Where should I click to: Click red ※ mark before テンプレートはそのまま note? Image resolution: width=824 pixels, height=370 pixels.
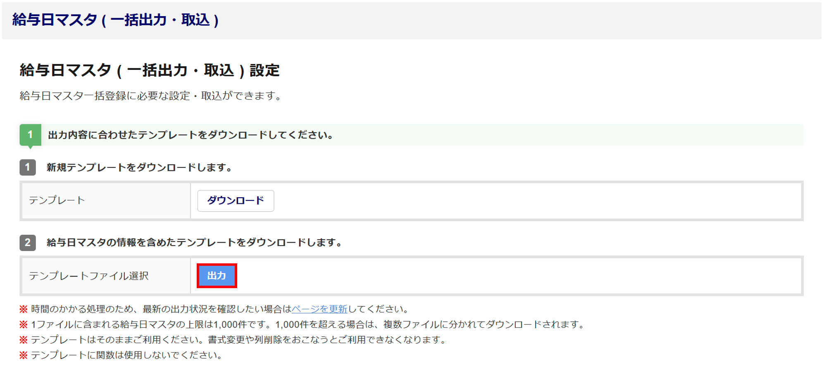pos(24,340)
